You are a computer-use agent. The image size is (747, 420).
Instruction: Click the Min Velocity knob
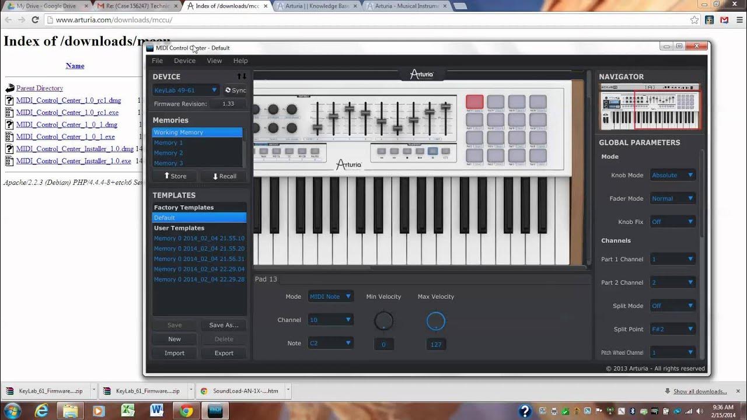[x=383, y=321]
